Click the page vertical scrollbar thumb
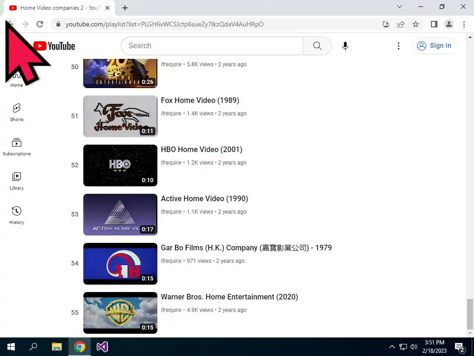474x356 pixels. point(470,314)
